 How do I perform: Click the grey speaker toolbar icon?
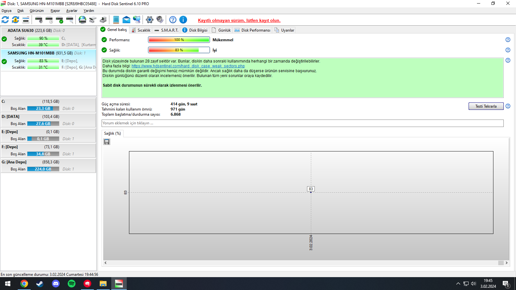[x=160, y=20]
